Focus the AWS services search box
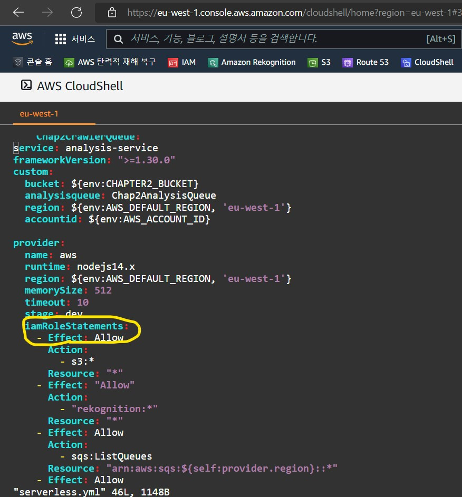The height and width of the screenshot is (497, 462). 284,39
